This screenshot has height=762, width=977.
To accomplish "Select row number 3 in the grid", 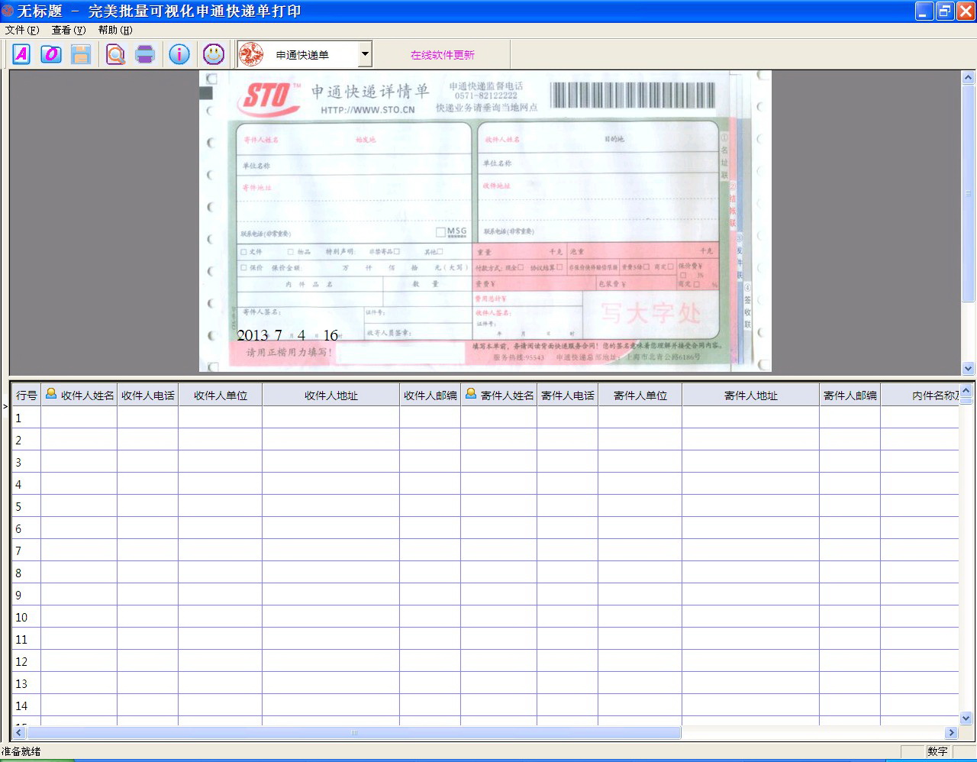I will 27,462.
